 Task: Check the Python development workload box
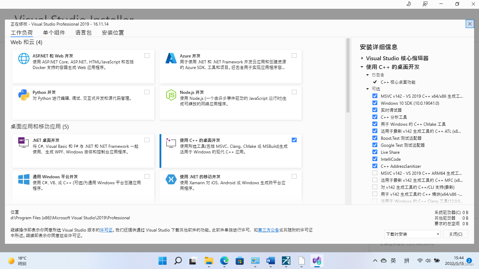(147, 92)
